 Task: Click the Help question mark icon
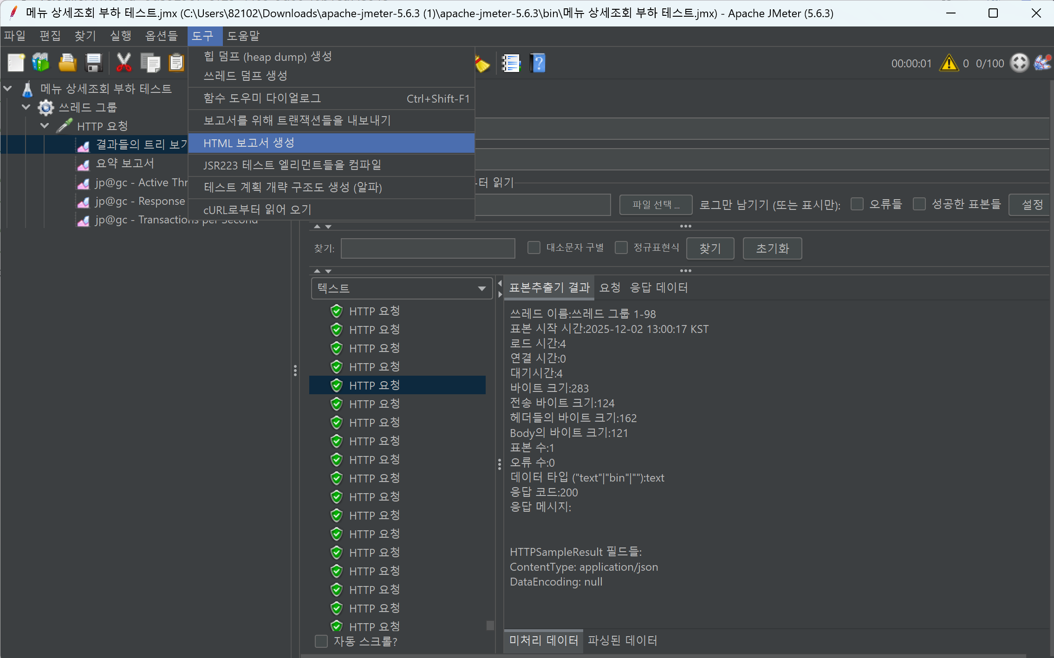coord(538,63)
